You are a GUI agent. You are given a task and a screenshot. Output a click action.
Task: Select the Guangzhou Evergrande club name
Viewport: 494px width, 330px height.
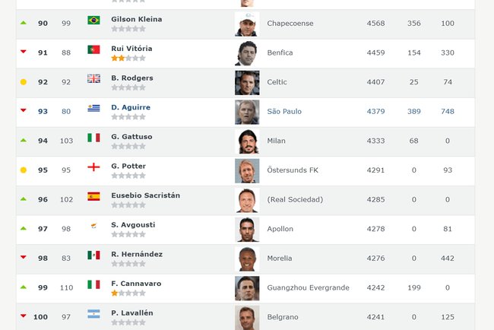pos(308,287)
